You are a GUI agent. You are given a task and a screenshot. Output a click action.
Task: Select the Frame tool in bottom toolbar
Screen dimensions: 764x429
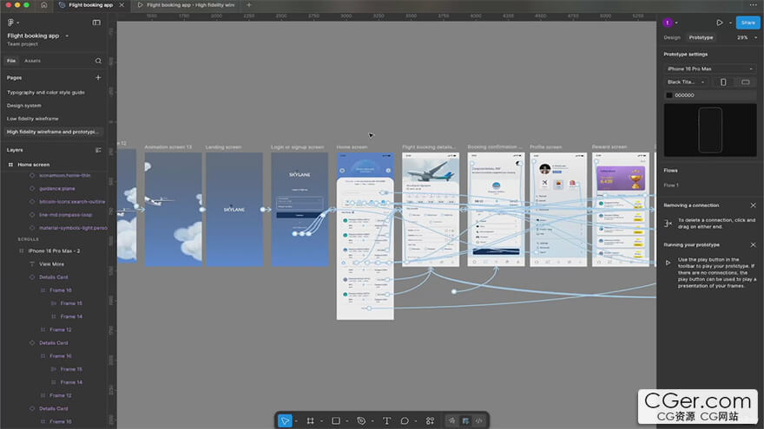(310, 420)
